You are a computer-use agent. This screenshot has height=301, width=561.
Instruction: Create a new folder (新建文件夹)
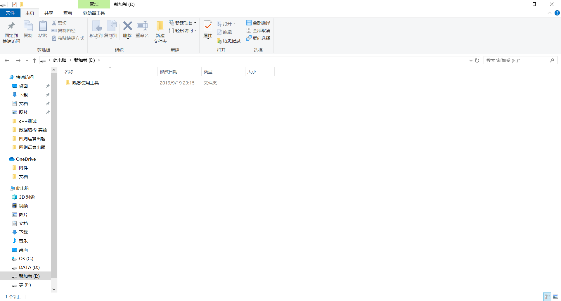160,32
